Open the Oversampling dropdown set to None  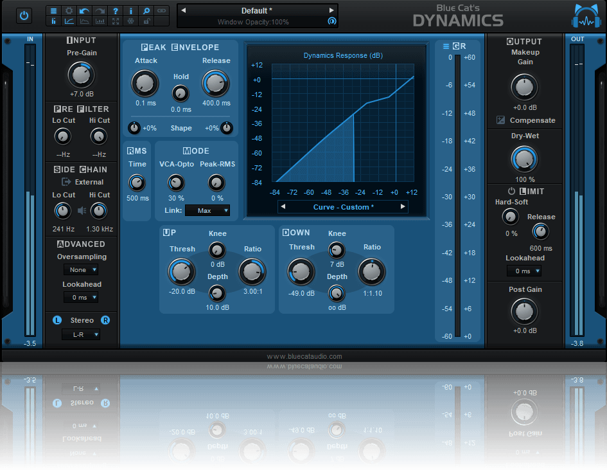click(81, 269)
